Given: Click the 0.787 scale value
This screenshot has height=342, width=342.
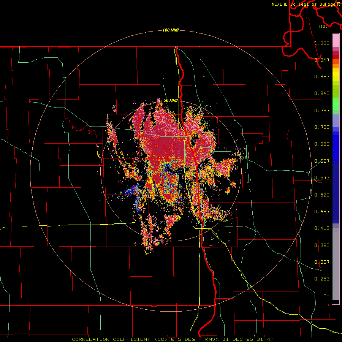Looking at the screenshot, I should pyautogui.click(x=322, y=110).
